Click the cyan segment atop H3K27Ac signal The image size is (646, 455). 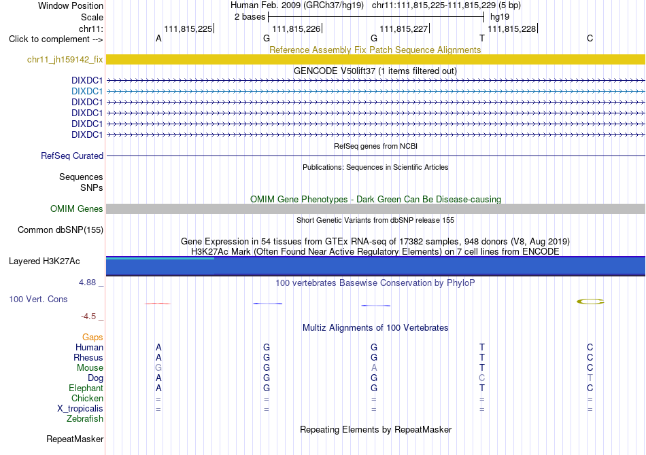(x=160, y=258)
